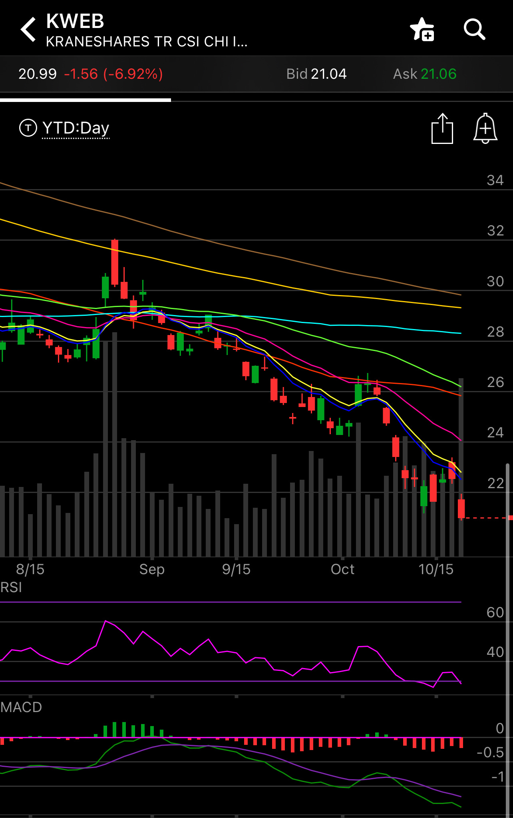Select the active tab indicator bar
Image resolution: width=513 pixels, height=818 pixels.
85,100
